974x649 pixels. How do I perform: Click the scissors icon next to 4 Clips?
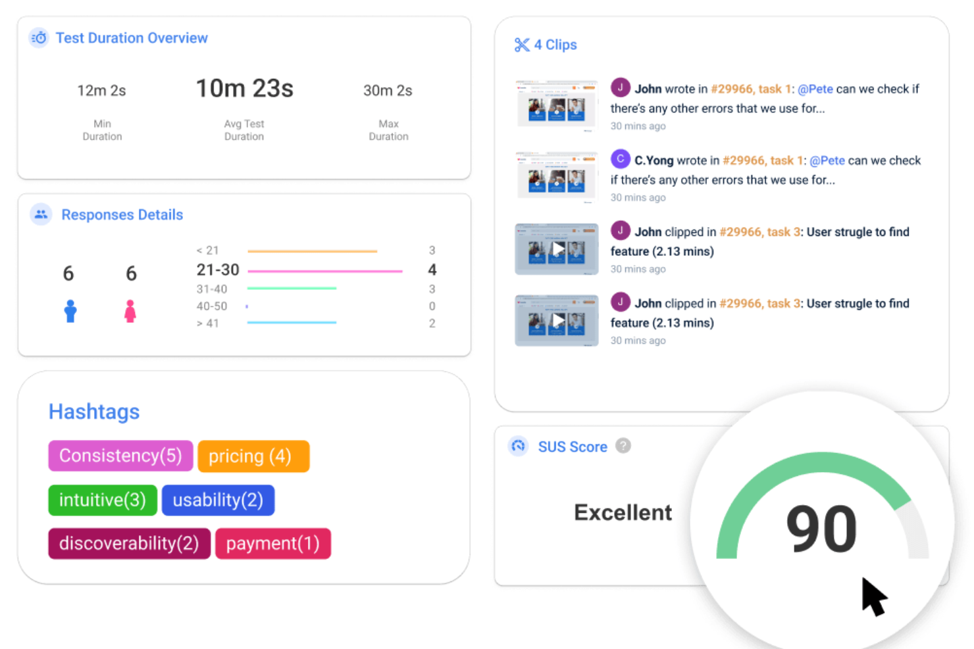coord(521,45)
